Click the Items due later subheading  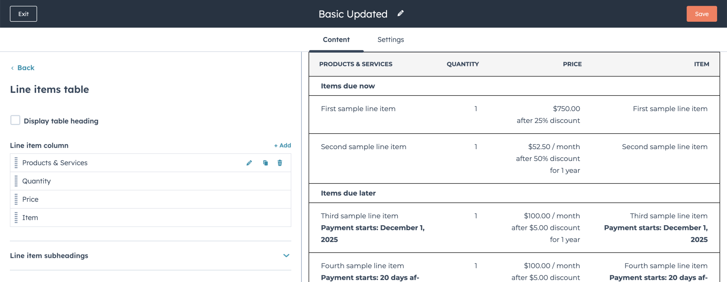348,193
